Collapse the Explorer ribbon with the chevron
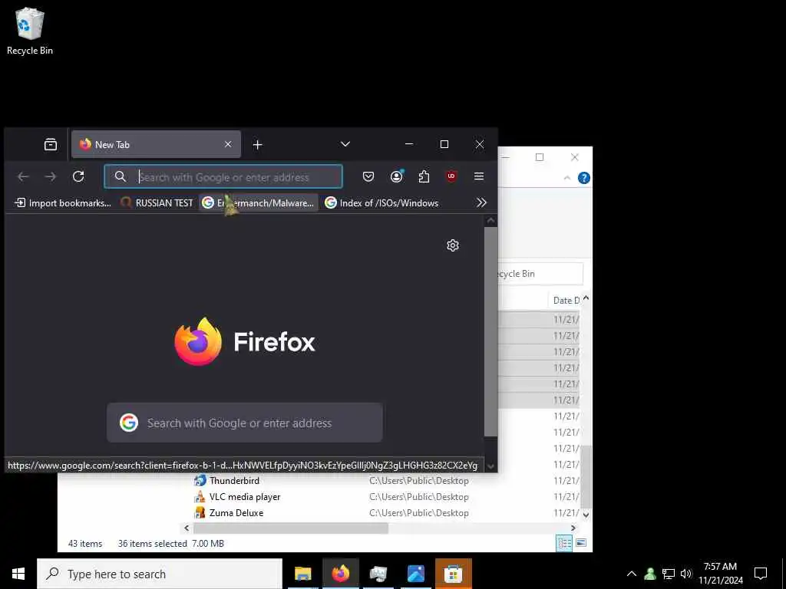The width and height of the screenshot is (786, 589). coord(567,178)
